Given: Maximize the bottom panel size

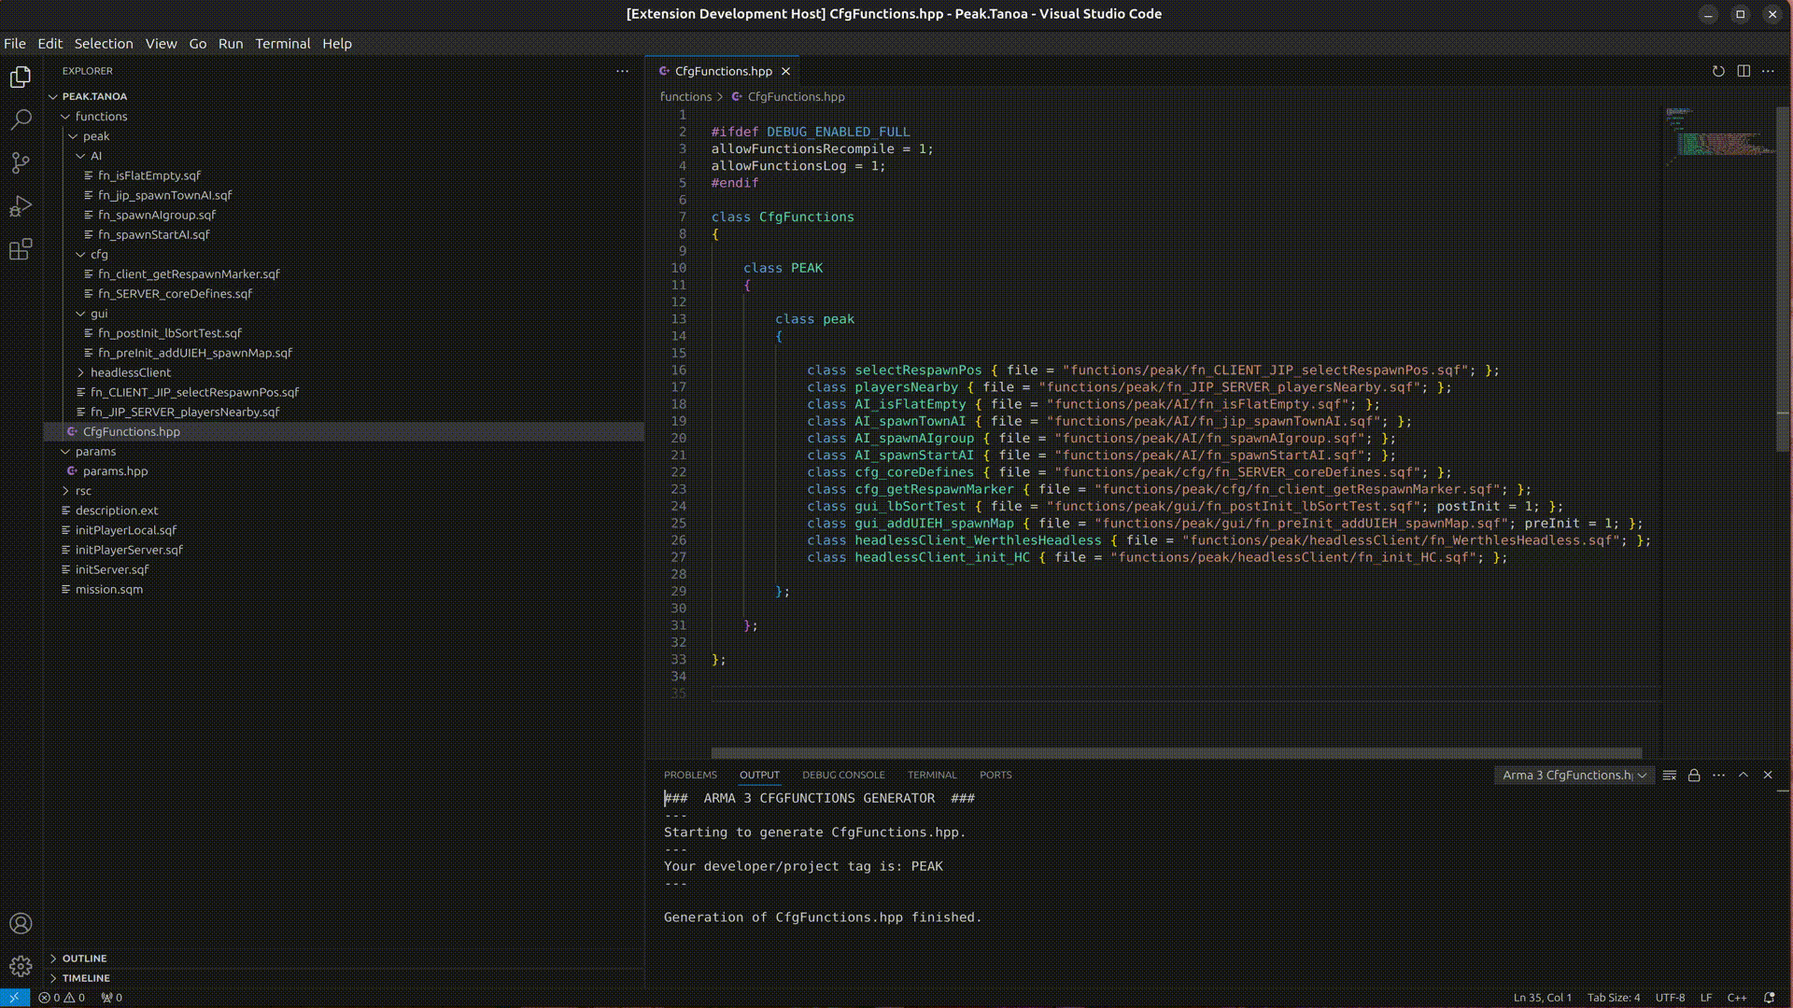Looking at the screenshot, I should pyautogui.click(x=1743, y=775).
